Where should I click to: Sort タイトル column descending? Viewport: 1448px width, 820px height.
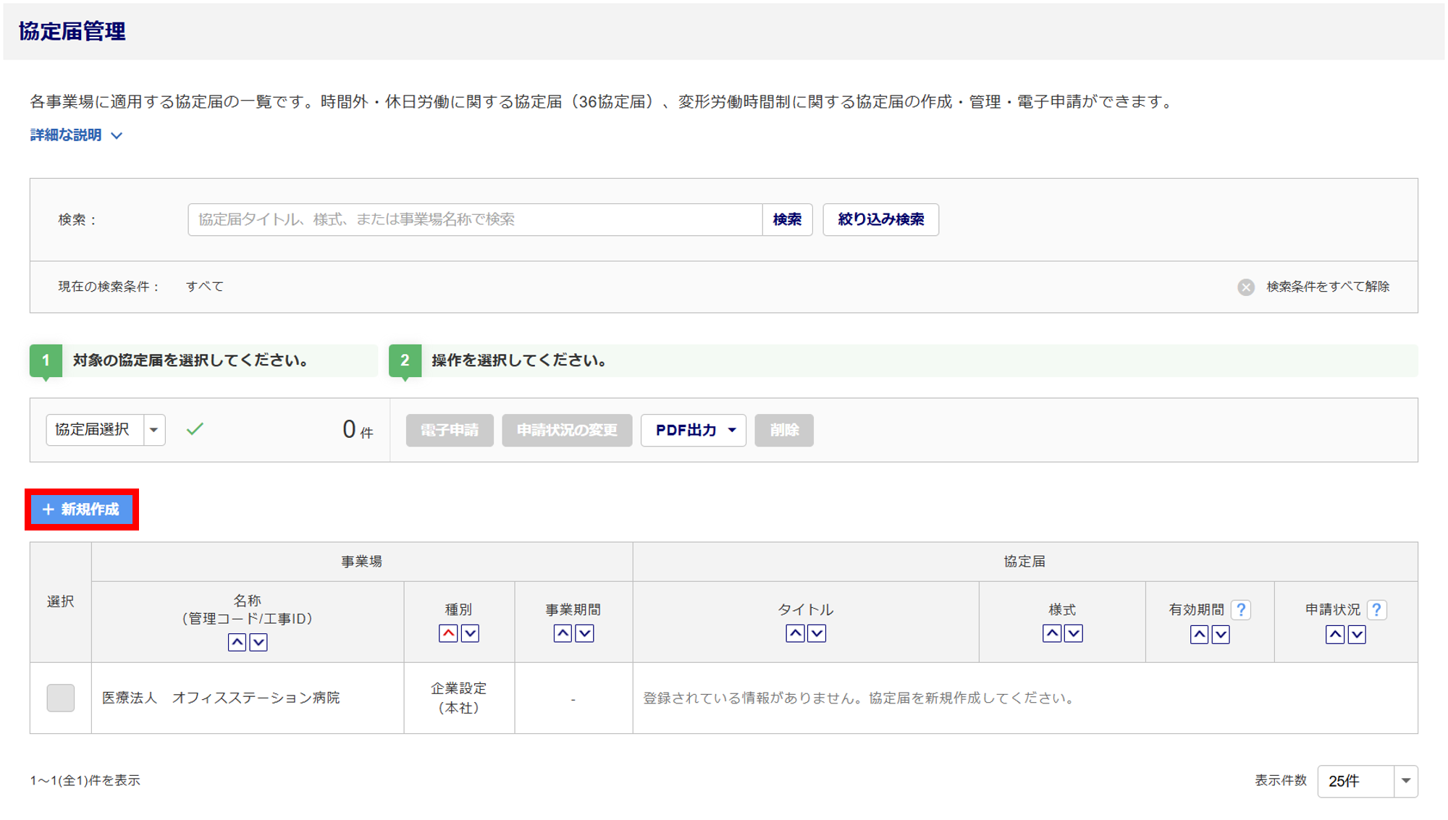817,633
